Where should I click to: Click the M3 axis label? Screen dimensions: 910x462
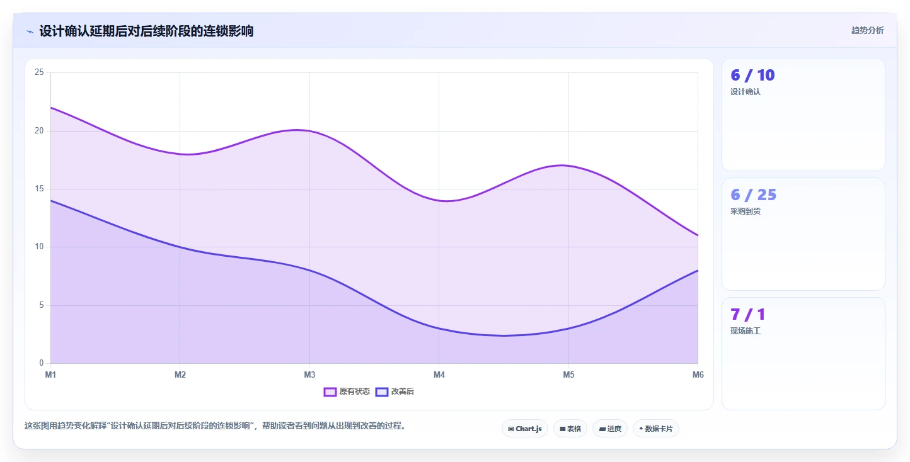coord(309,375)
